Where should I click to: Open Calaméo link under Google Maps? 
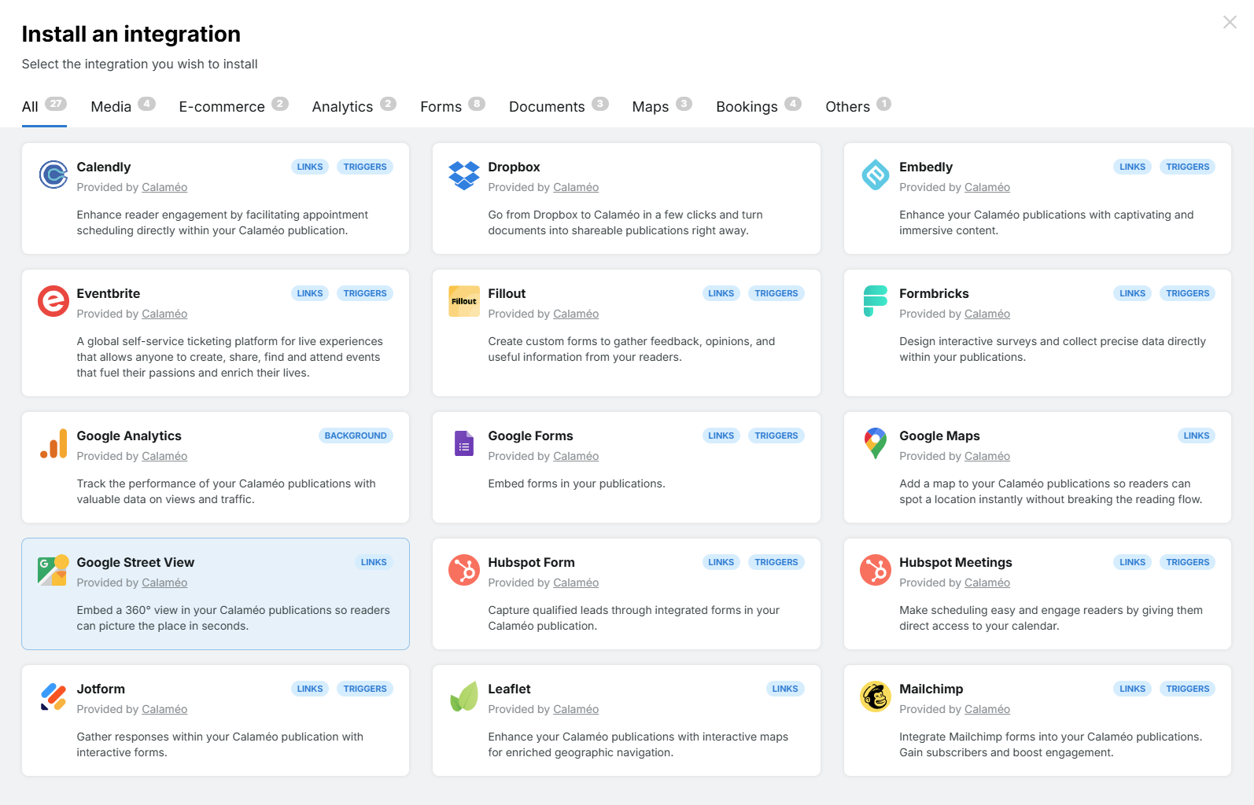(987, 456)
